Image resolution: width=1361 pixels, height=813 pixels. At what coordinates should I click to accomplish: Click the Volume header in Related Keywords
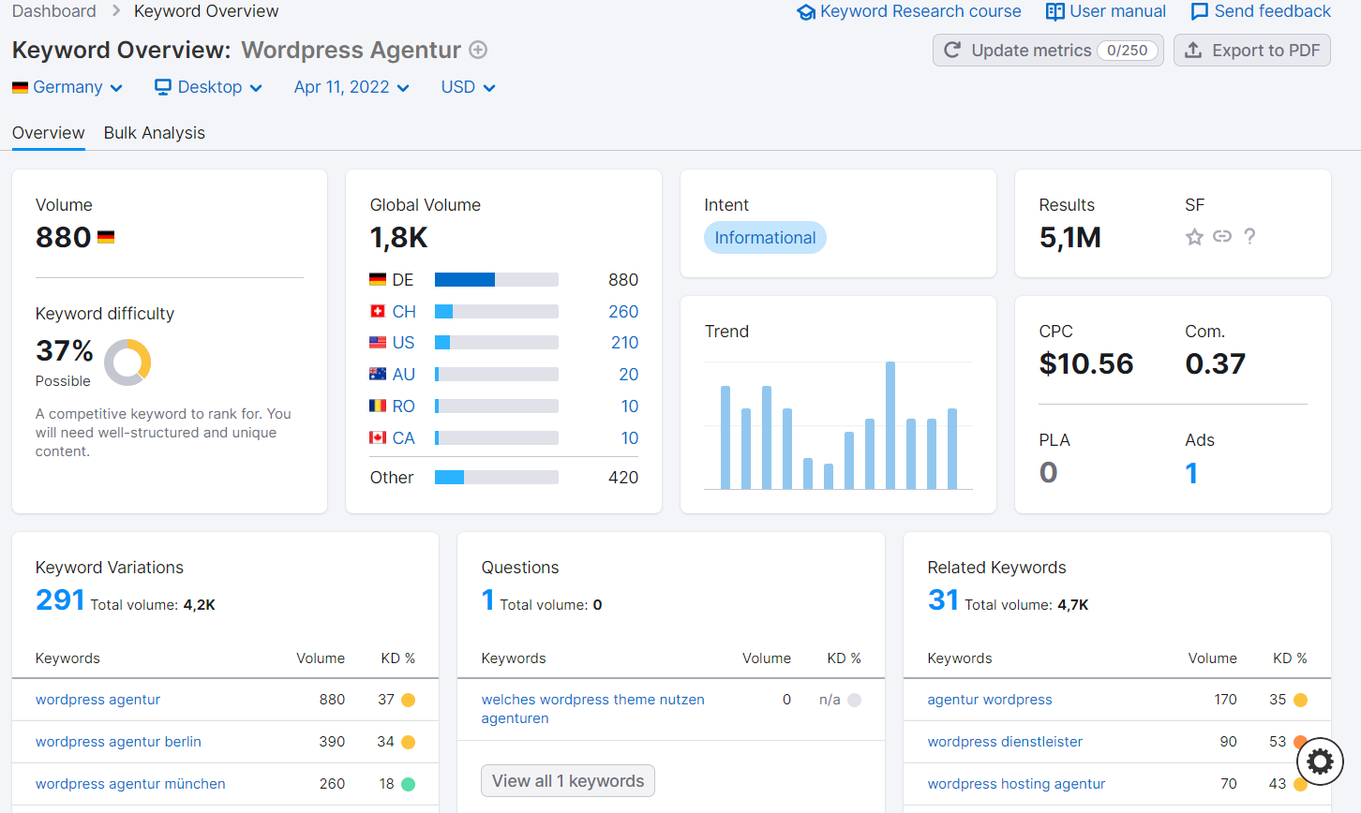1213,658
